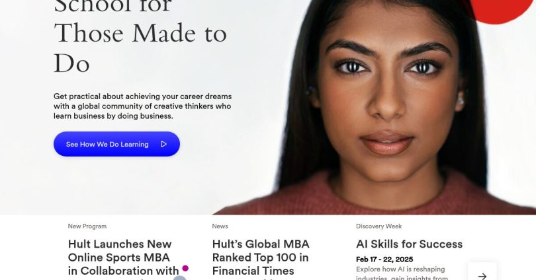Click the word Do in hero headline
The width and height of the screenshot is (536, 280).
(x=71, y=63)
